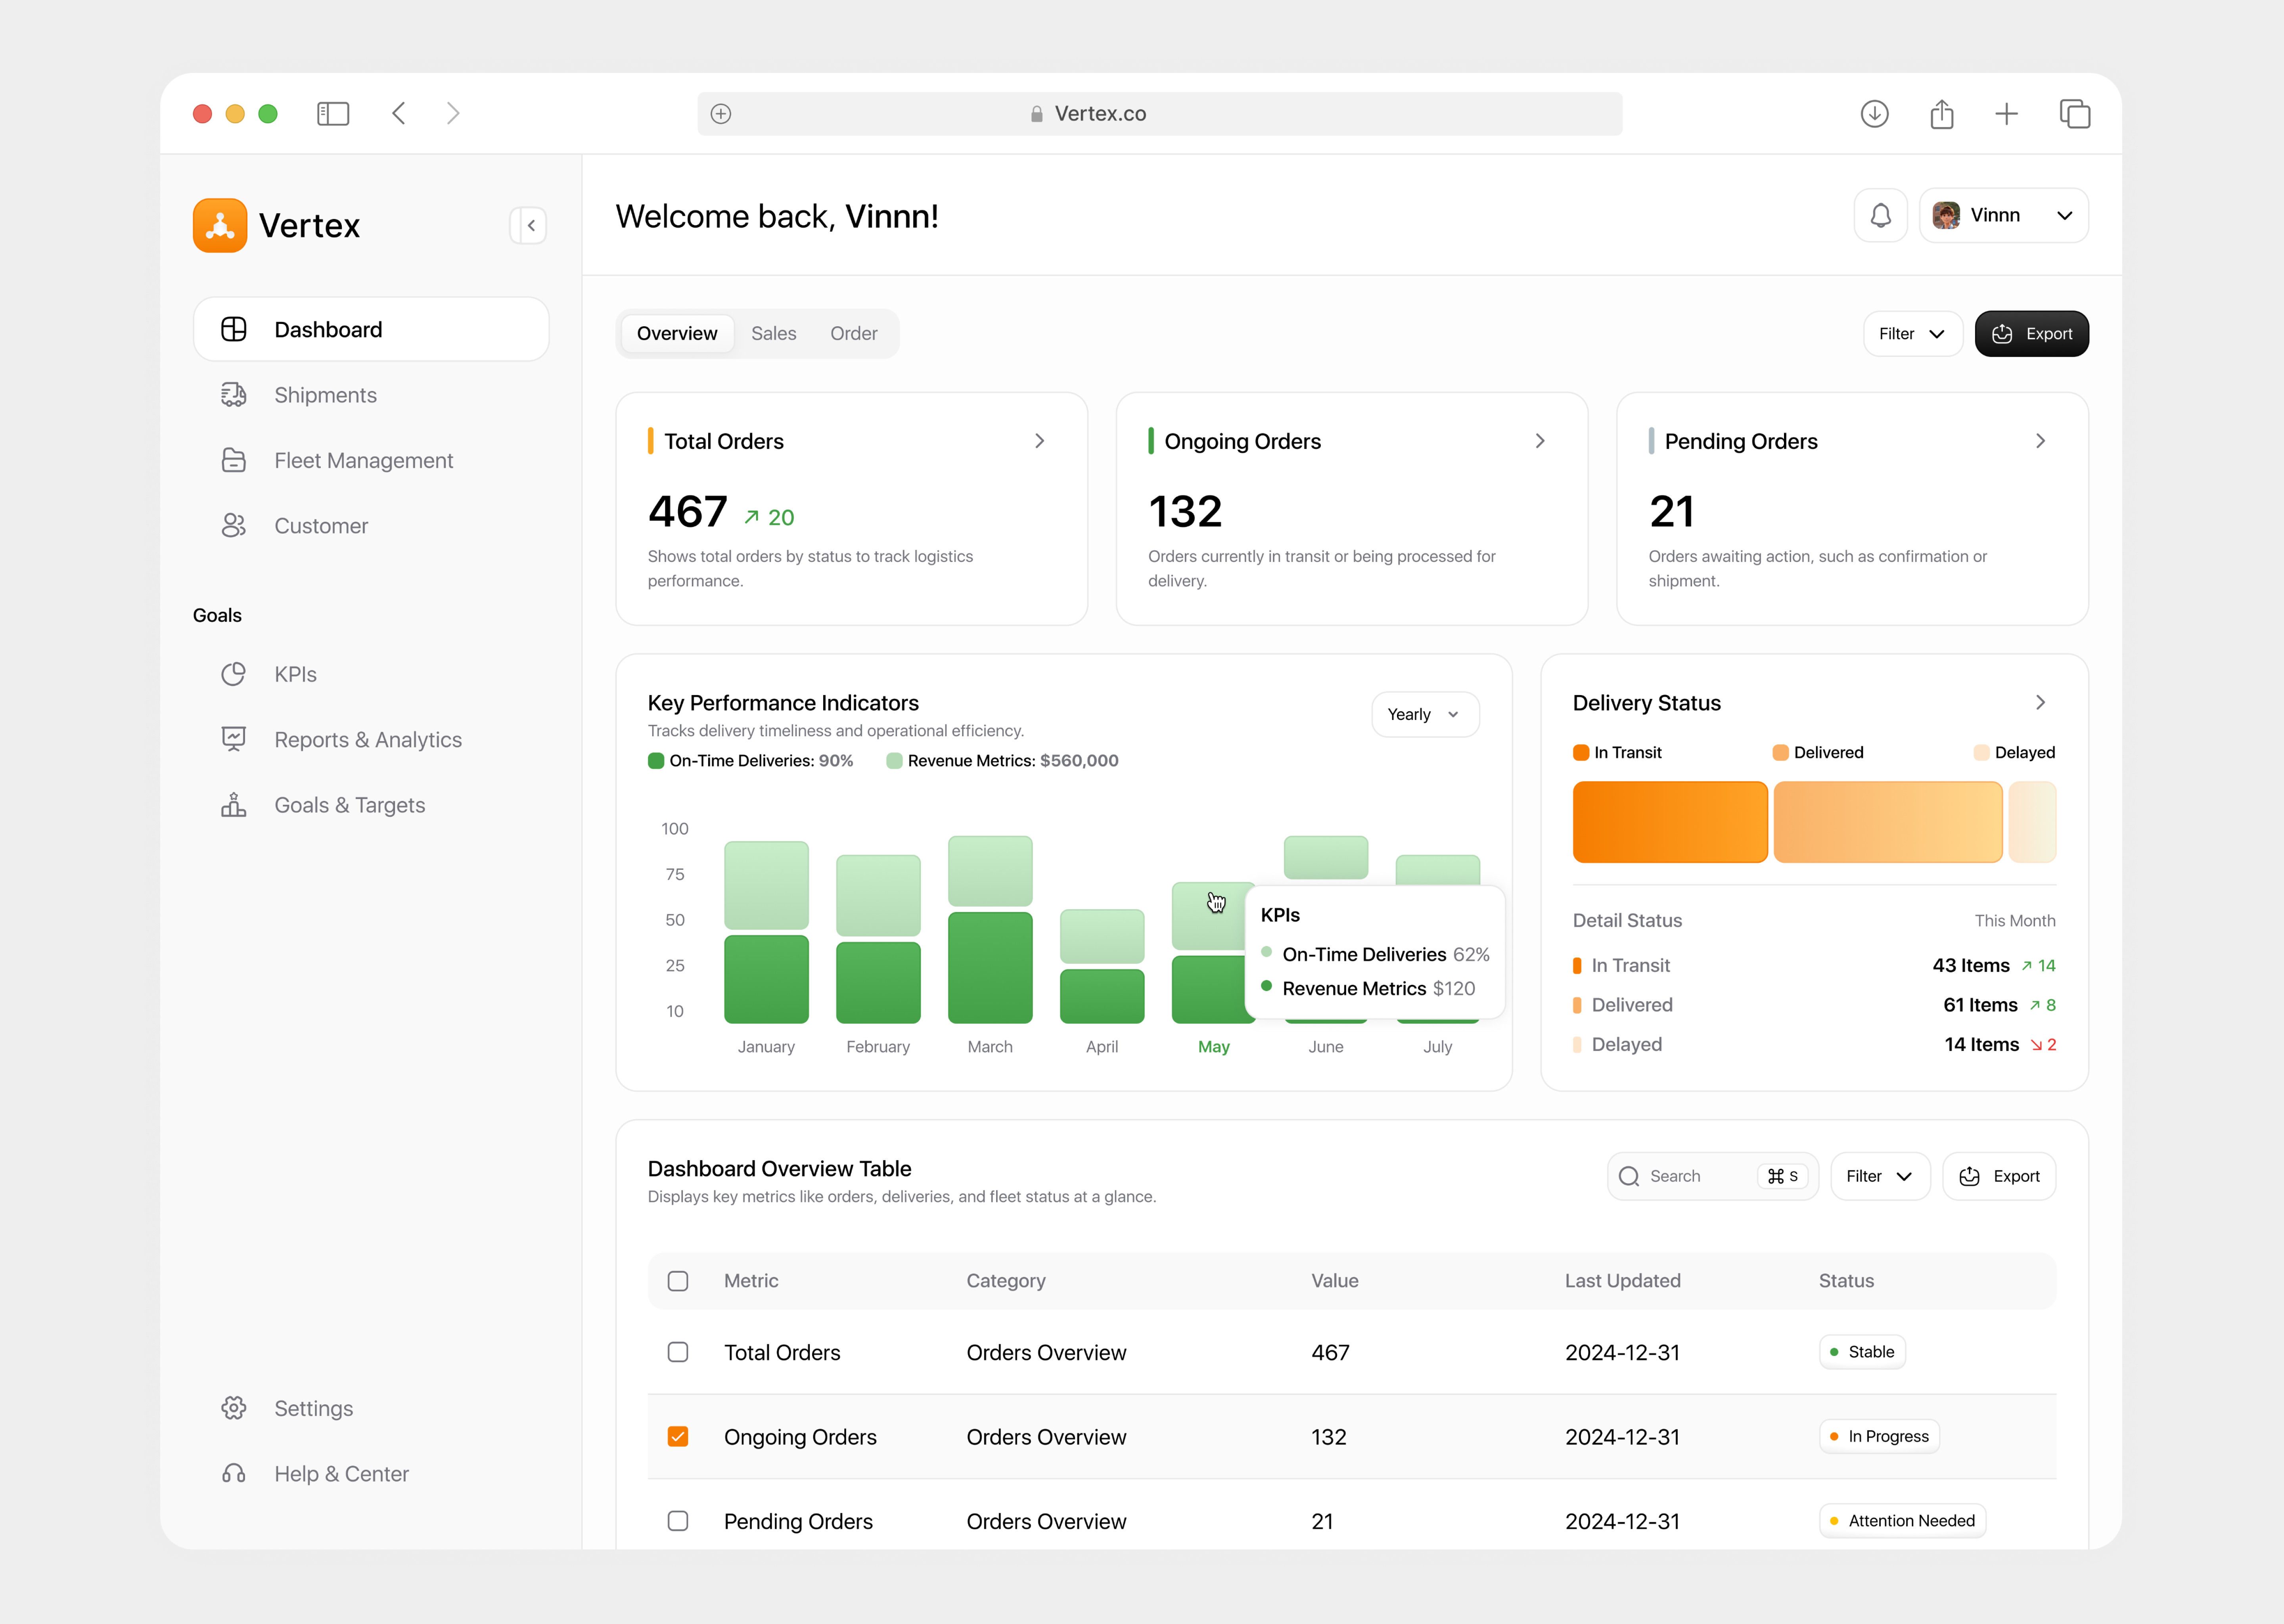Select the header checkbox to select all rows
This screenshot has height=1624, width=2284.
click(x=679, y=1281)
